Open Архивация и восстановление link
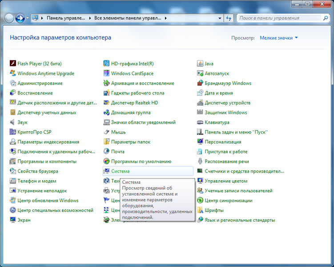 [143, 83]
